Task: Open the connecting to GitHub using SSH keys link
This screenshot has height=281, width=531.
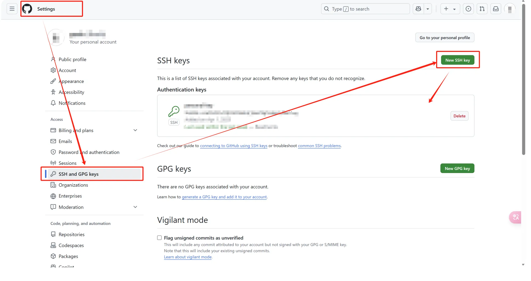Action: [x=233, y=146]
